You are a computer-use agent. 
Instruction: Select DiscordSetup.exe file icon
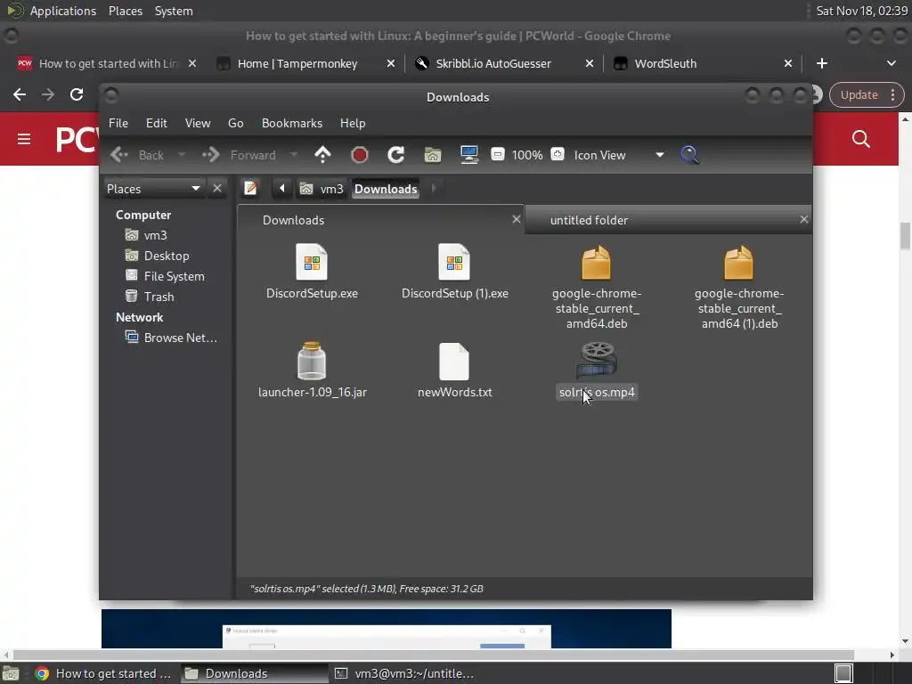point(312,263)
